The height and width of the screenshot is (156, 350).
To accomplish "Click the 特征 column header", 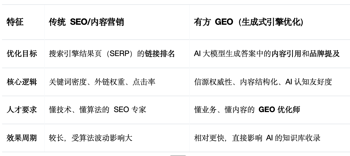I will pos(15,22).
